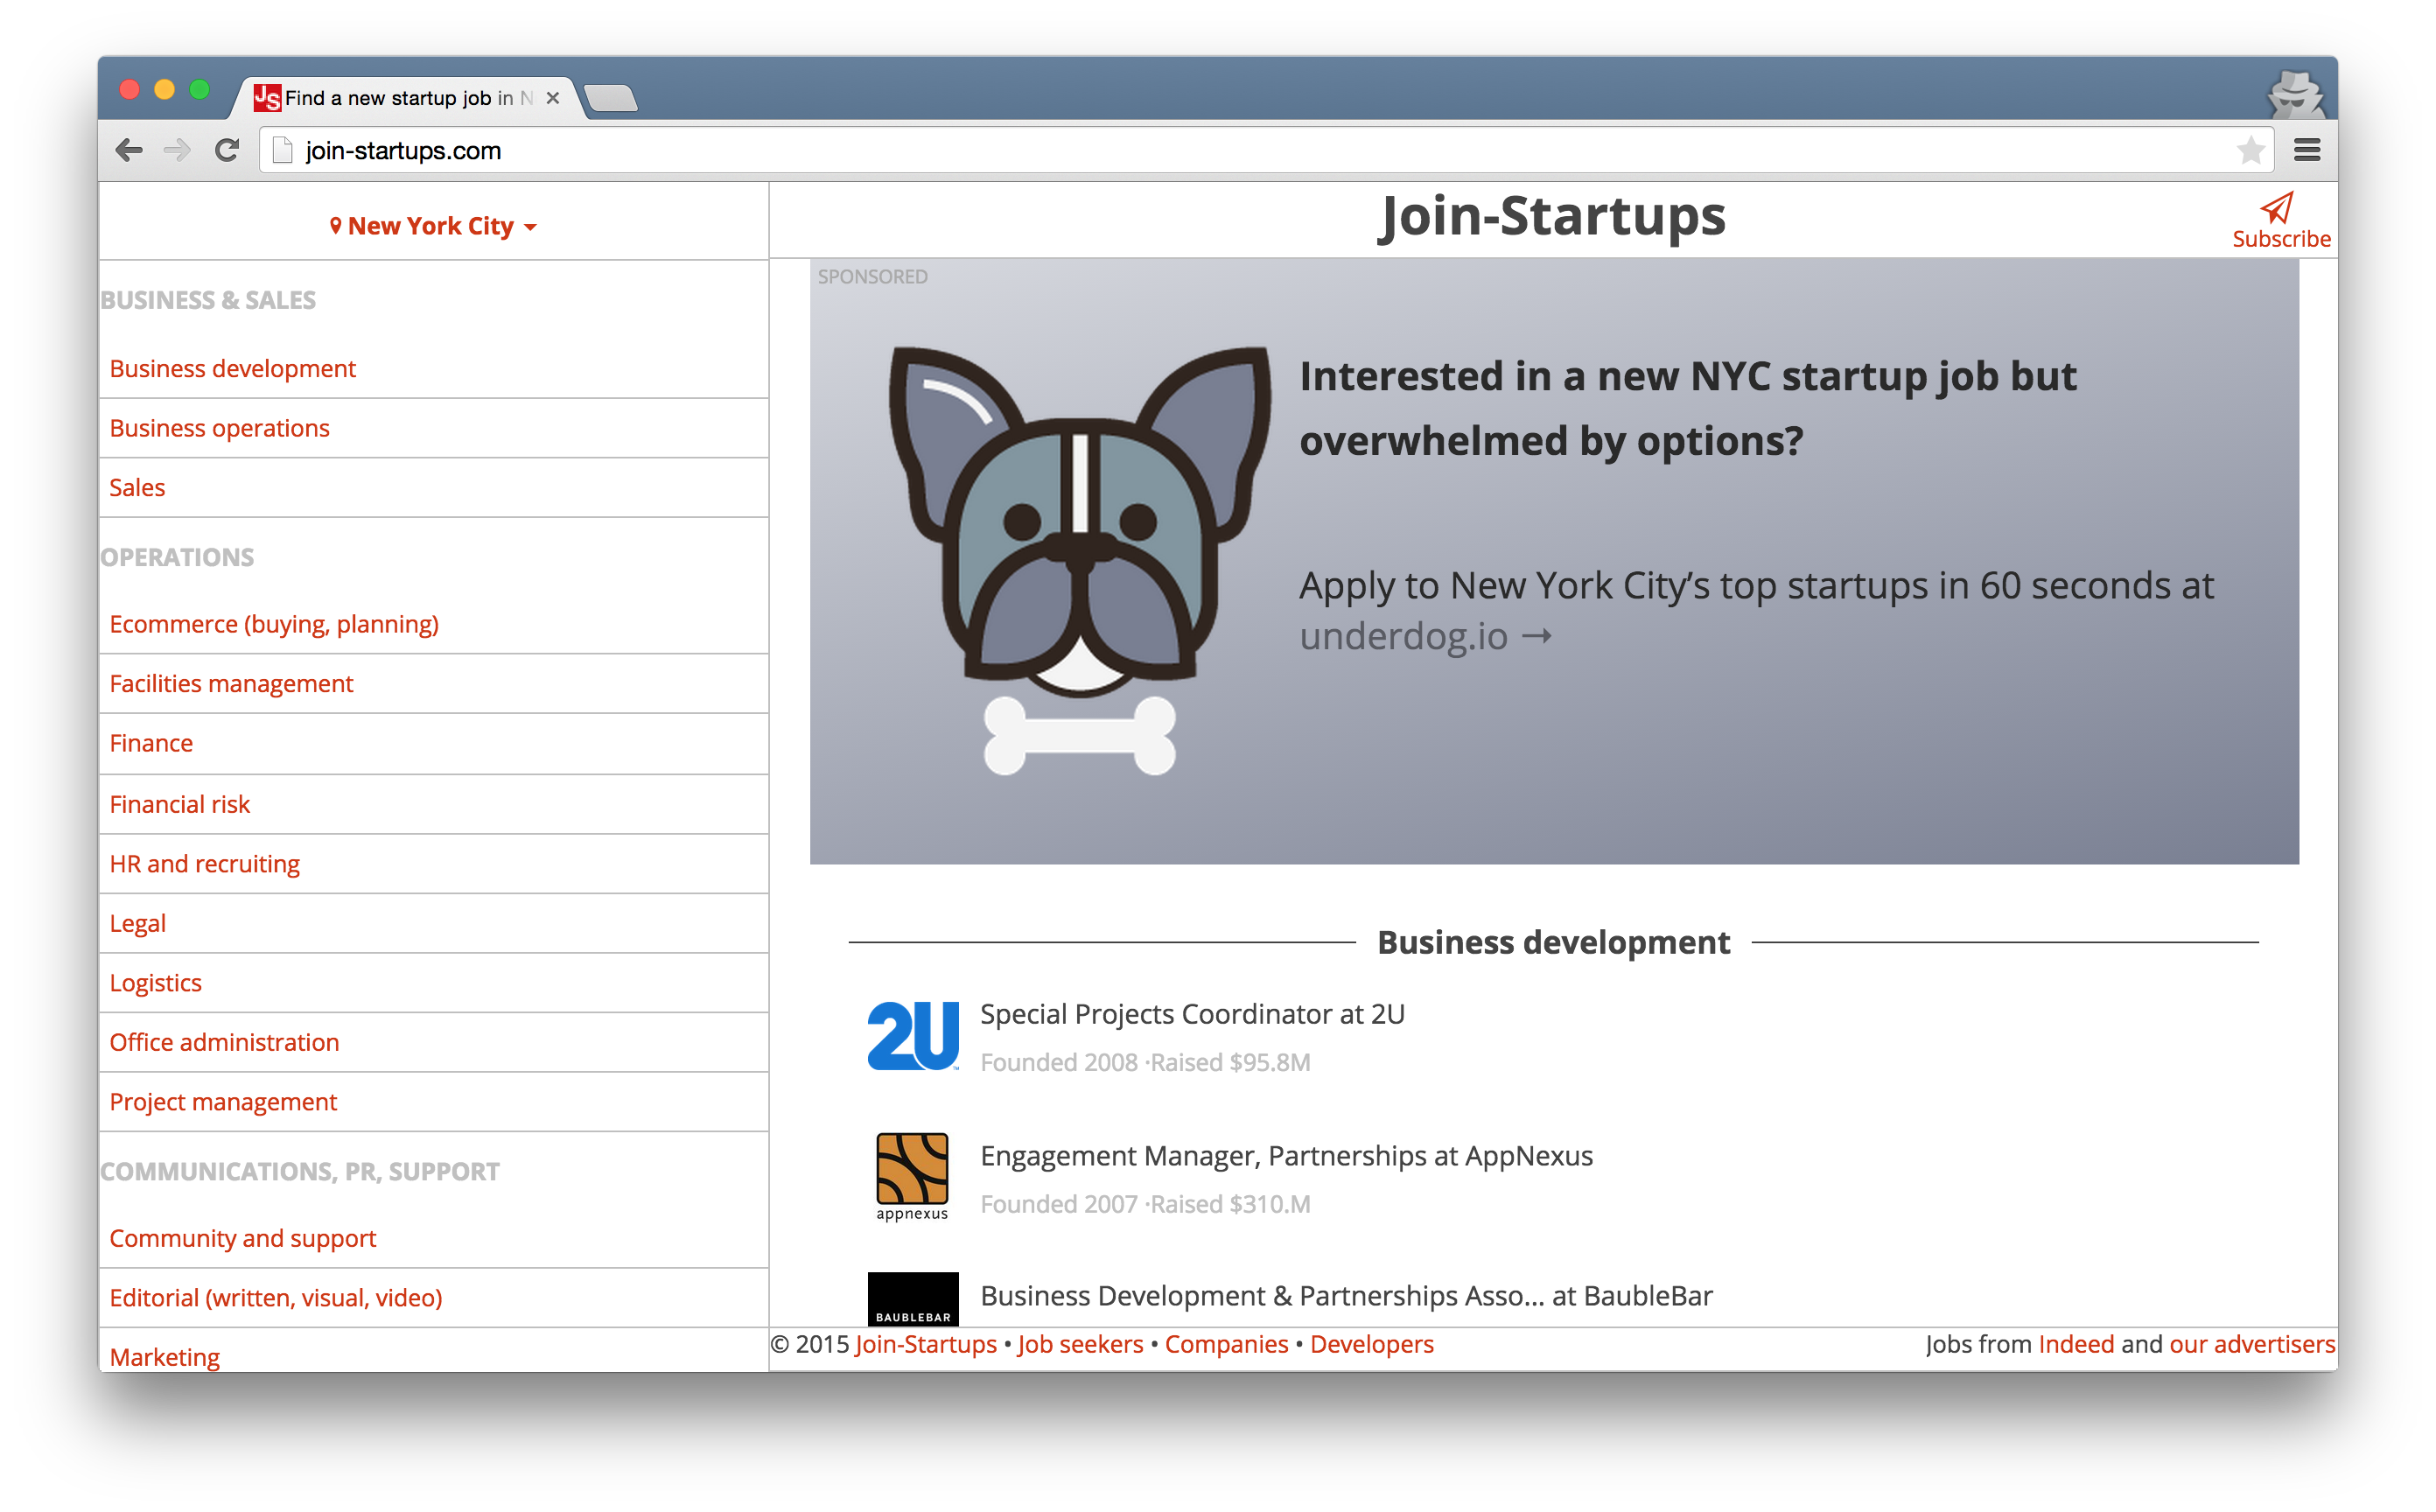Click the Join-Startups page title
2436x1512 pixels.
1552,216
